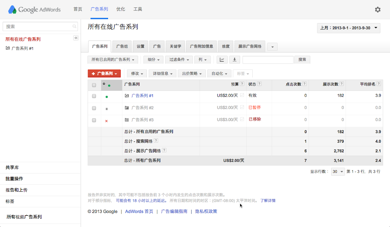This screenshot has width=390, height=227.
Task: Click campaign type icon beside 广告系列 #3
Action: 127,120
